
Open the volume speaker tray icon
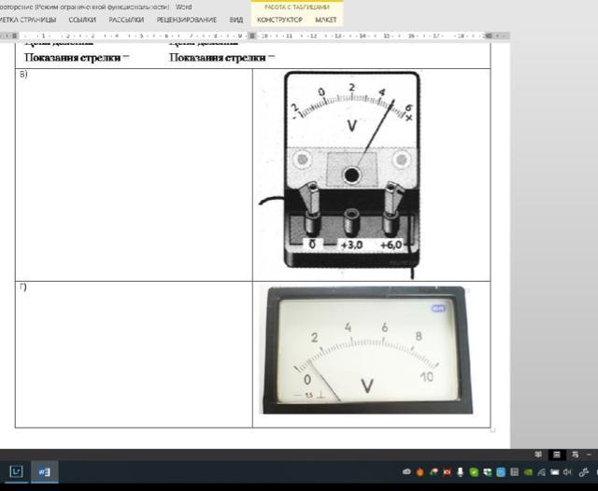pos(566,471)
